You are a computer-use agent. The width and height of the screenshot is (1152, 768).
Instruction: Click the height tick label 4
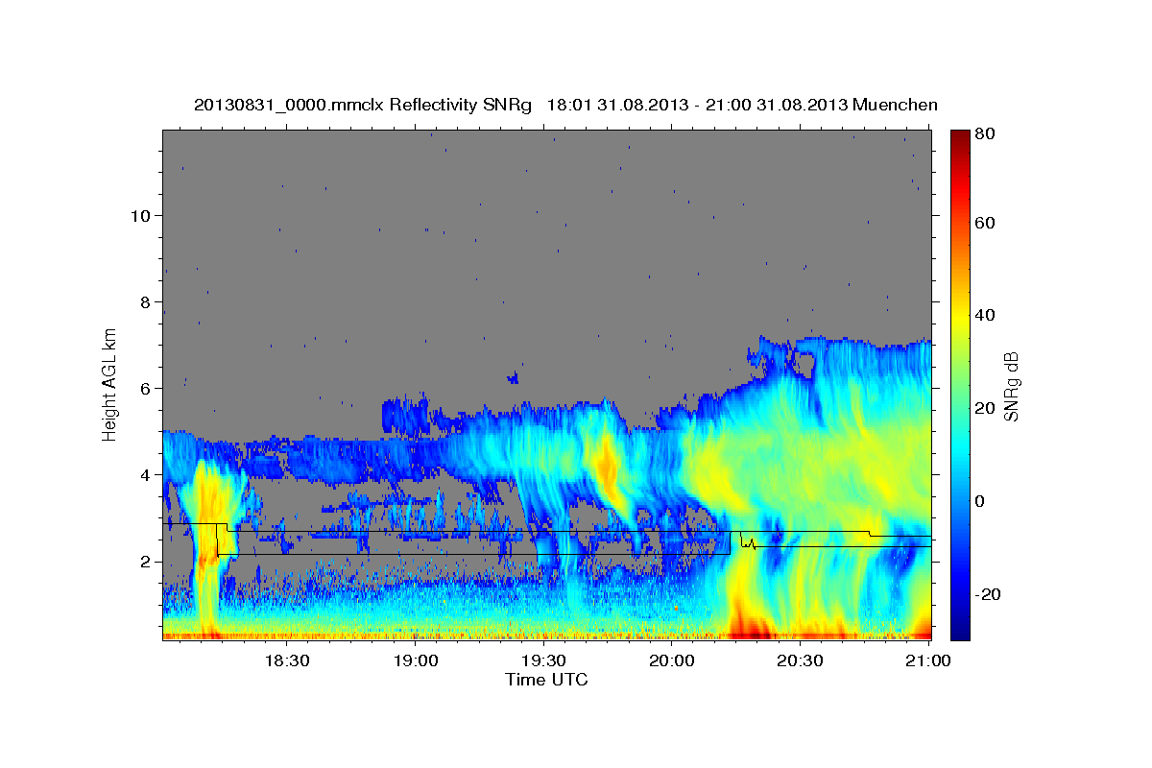click(145, 474)
